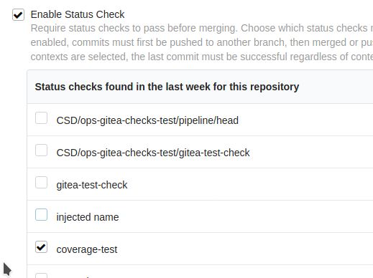Toggle the partially visible checkbox below coverage-test

coord(41,276)
